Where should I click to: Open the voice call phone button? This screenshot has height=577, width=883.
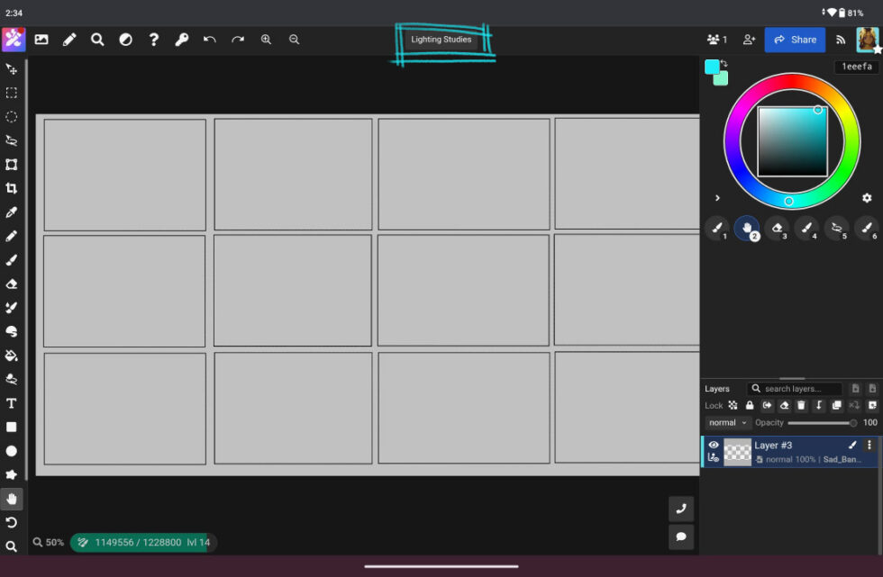[x=681, y=509]
